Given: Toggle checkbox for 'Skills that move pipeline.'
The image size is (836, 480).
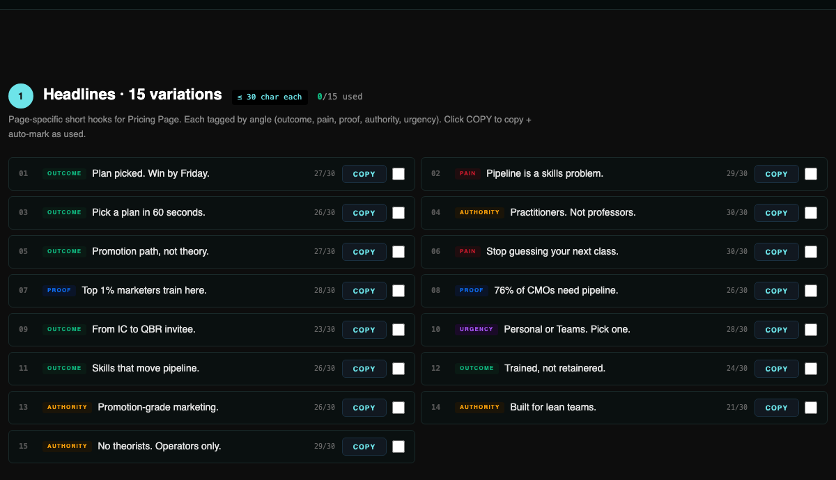Looking at the screenshot, I should (x=398, y=369).
